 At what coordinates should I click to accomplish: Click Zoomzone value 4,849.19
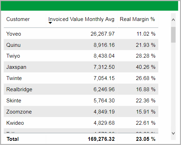[x=104, y=112]
